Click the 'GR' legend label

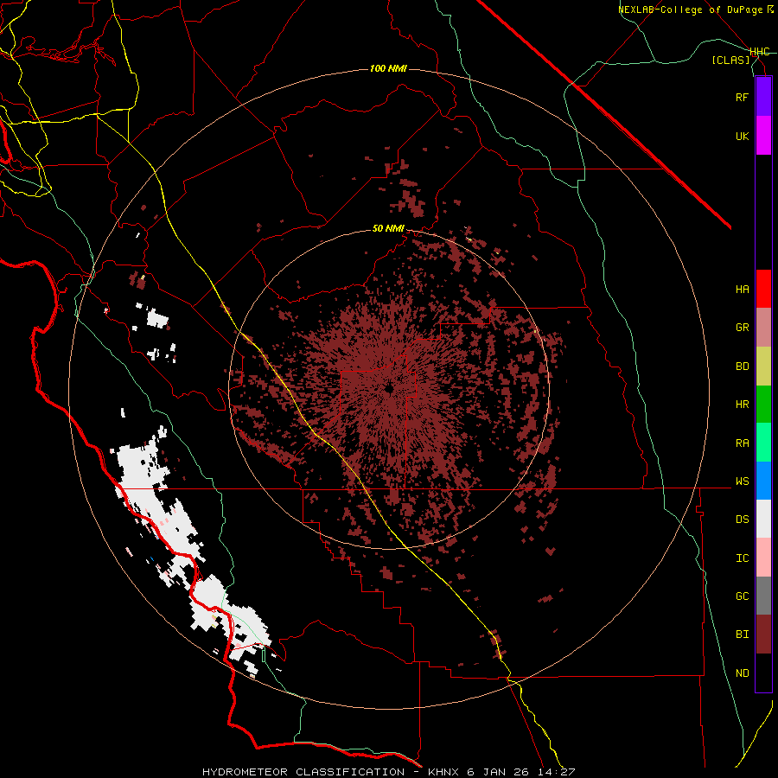pyautogui.click(x=742, y=328)
